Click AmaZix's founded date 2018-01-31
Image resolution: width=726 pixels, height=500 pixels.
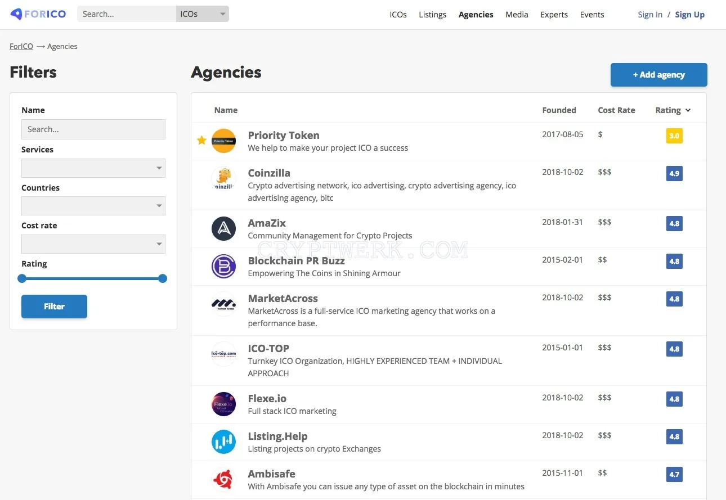pyautogui.click(x=563, y=222)
